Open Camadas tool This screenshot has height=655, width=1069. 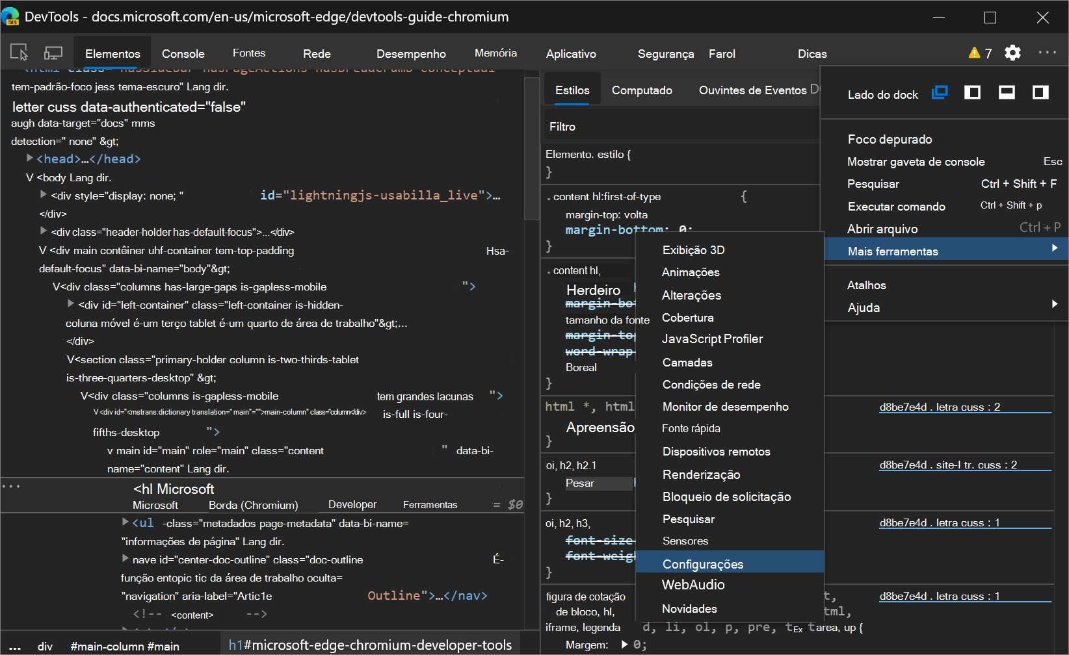point(730,362)
